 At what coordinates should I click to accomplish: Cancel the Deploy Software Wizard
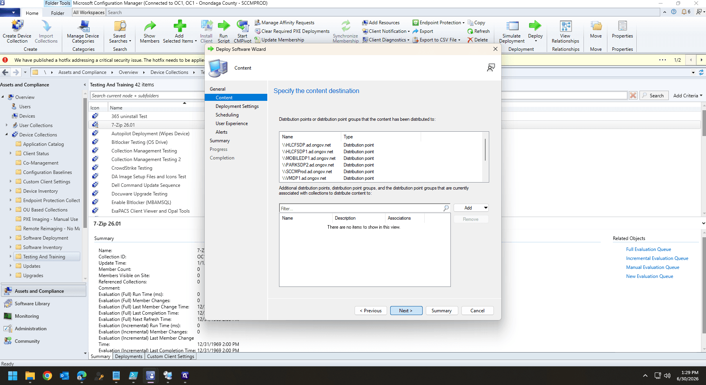477,310
